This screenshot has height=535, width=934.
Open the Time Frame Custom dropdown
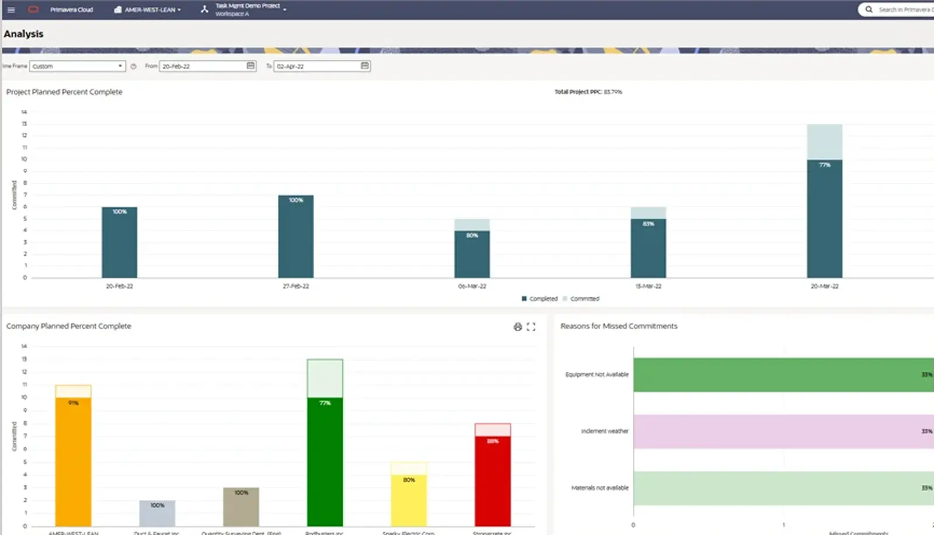coord(77,67)
